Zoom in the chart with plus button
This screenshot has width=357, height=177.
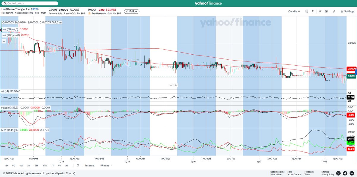tap(176, 85)
